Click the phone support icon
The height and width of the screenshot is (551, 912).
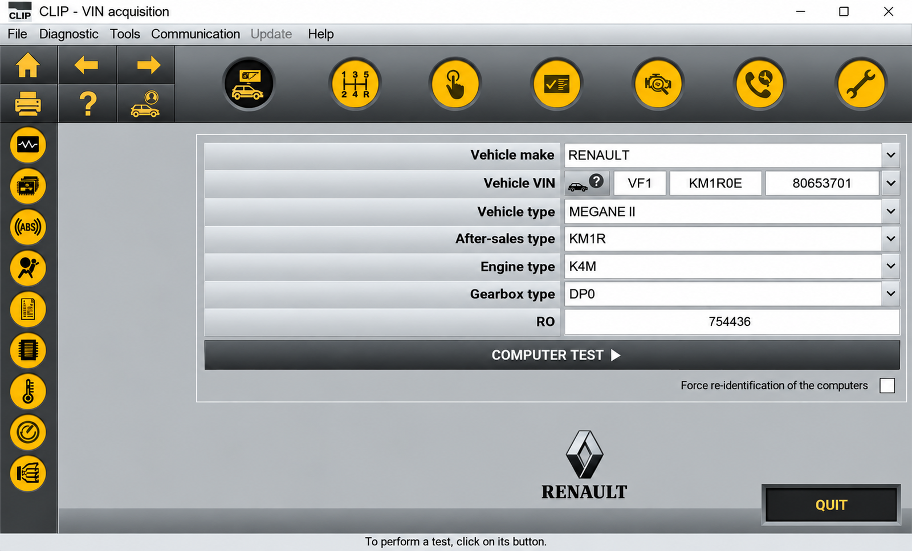click(x=759, y=84)
